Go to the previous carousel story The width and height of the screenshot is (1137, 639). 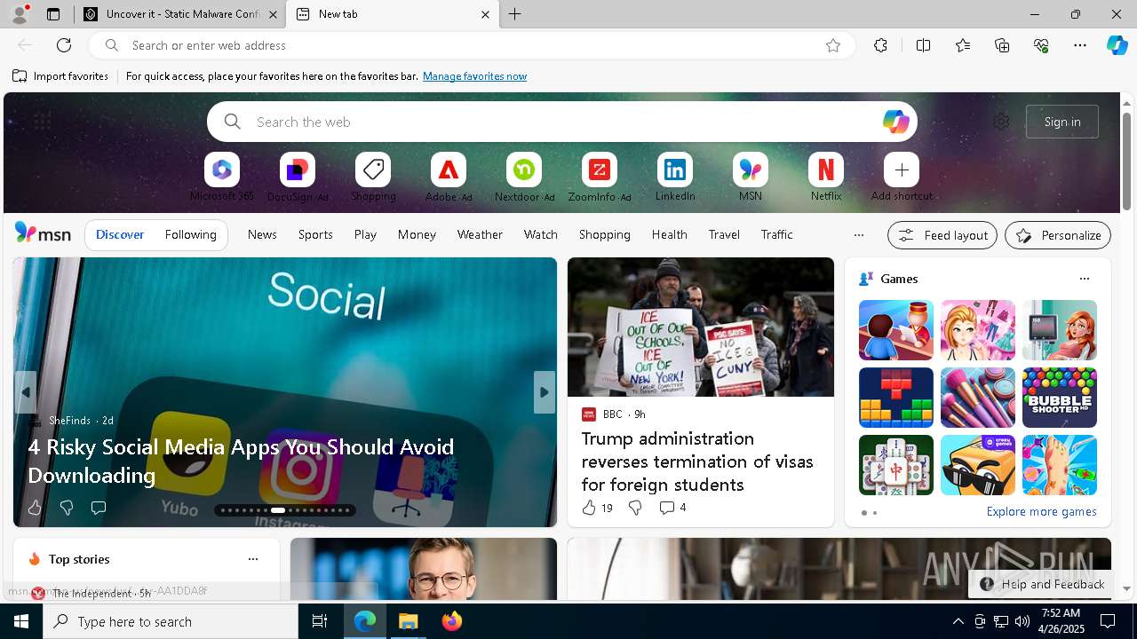click(x=26, y=392)
